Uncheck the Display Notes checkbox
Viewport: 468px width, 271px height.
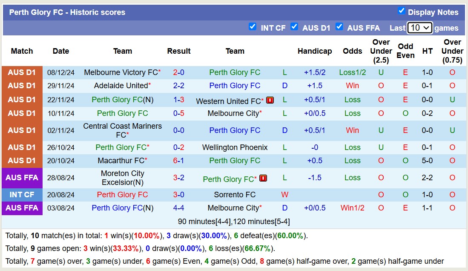coord(402,12)
